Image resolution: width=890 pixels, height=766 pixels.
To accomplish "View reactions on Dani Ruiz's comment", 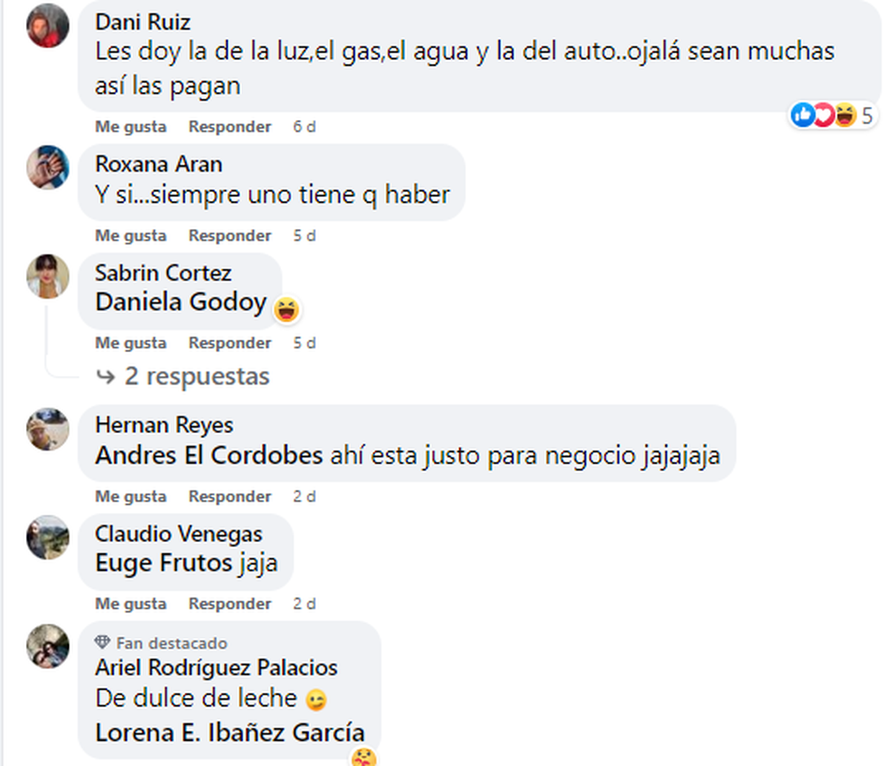I will click(831, 115).
